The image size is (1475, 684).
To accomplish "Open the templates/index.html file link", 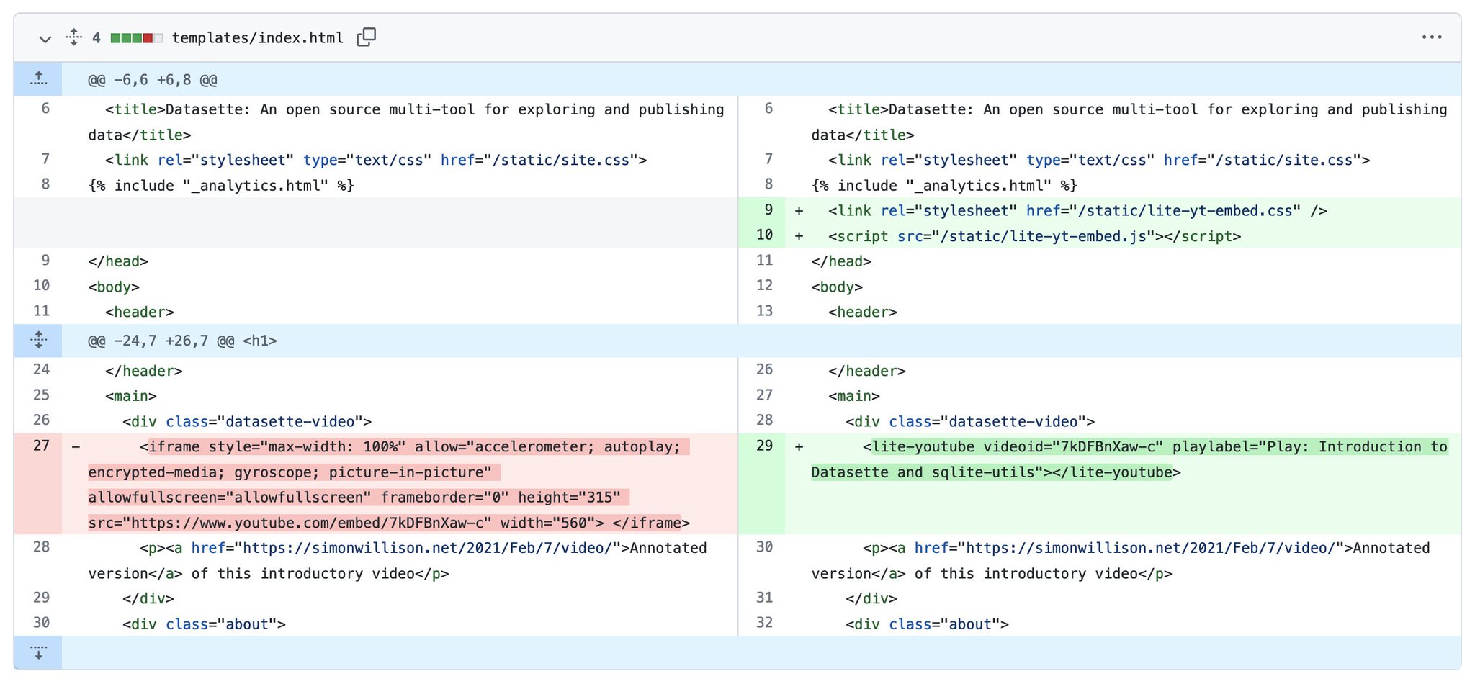I will [x=257, y=37].
